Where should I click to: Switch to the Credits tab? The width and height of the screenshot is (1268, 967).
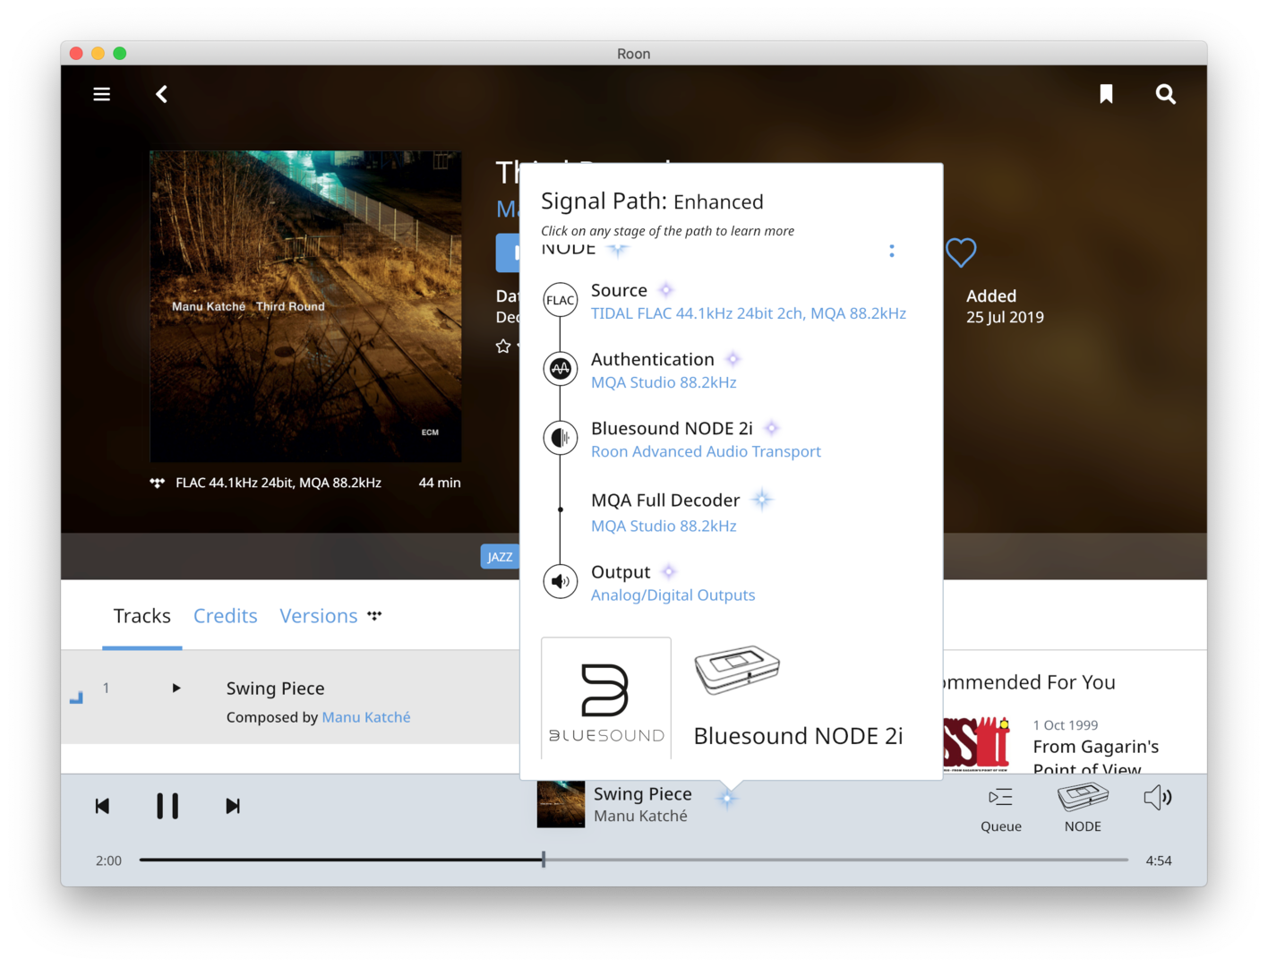pyautogui.click(x=225, y=616)
